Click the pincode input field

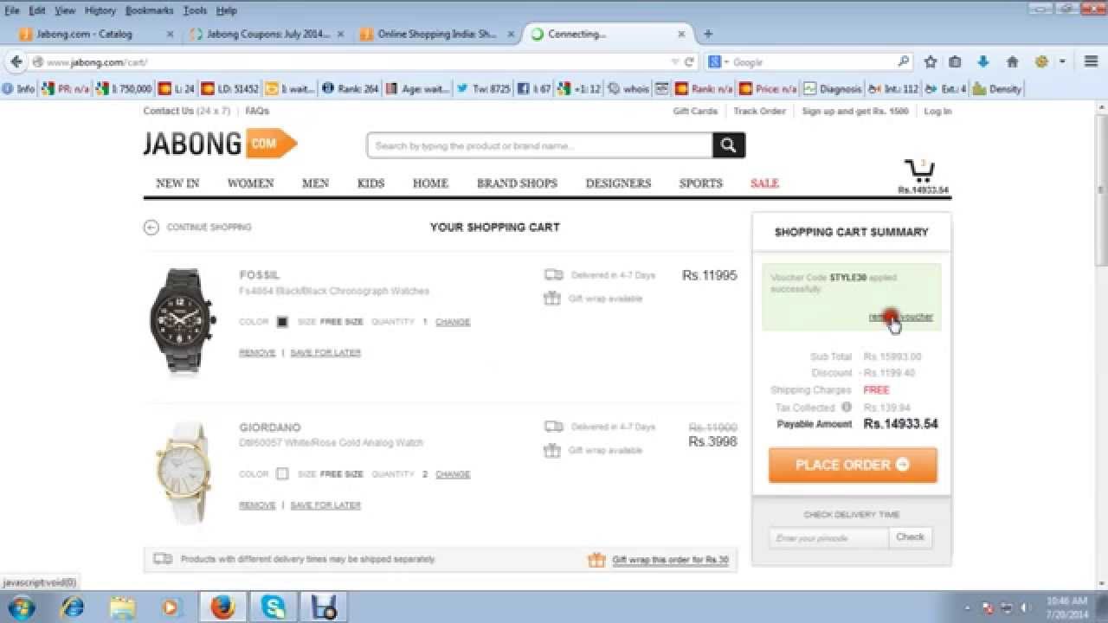[828, 537]
